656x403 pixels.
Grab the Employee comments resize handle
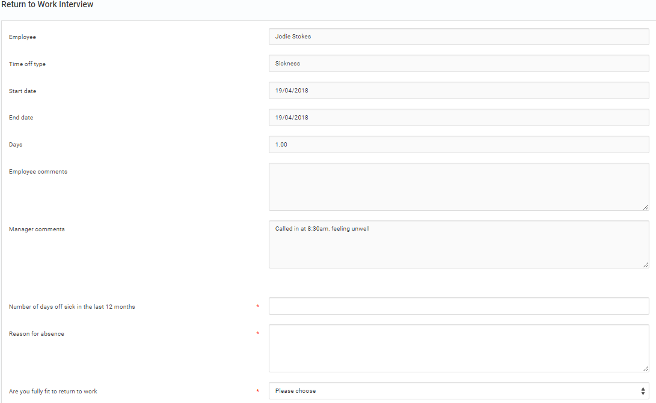click(x=645, y=207)
